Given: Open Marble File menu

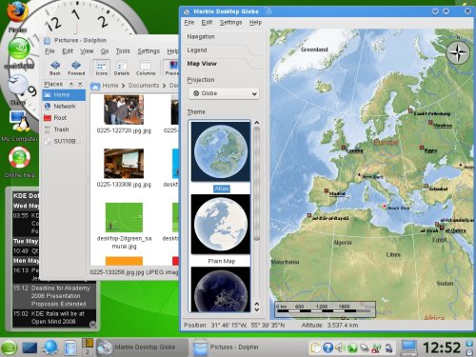Looking at the screenshot, I should 189,22.
